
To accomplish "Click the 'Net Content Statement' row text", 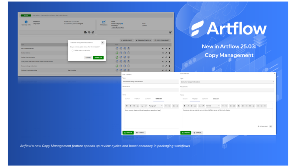I will tap(28, 48).
